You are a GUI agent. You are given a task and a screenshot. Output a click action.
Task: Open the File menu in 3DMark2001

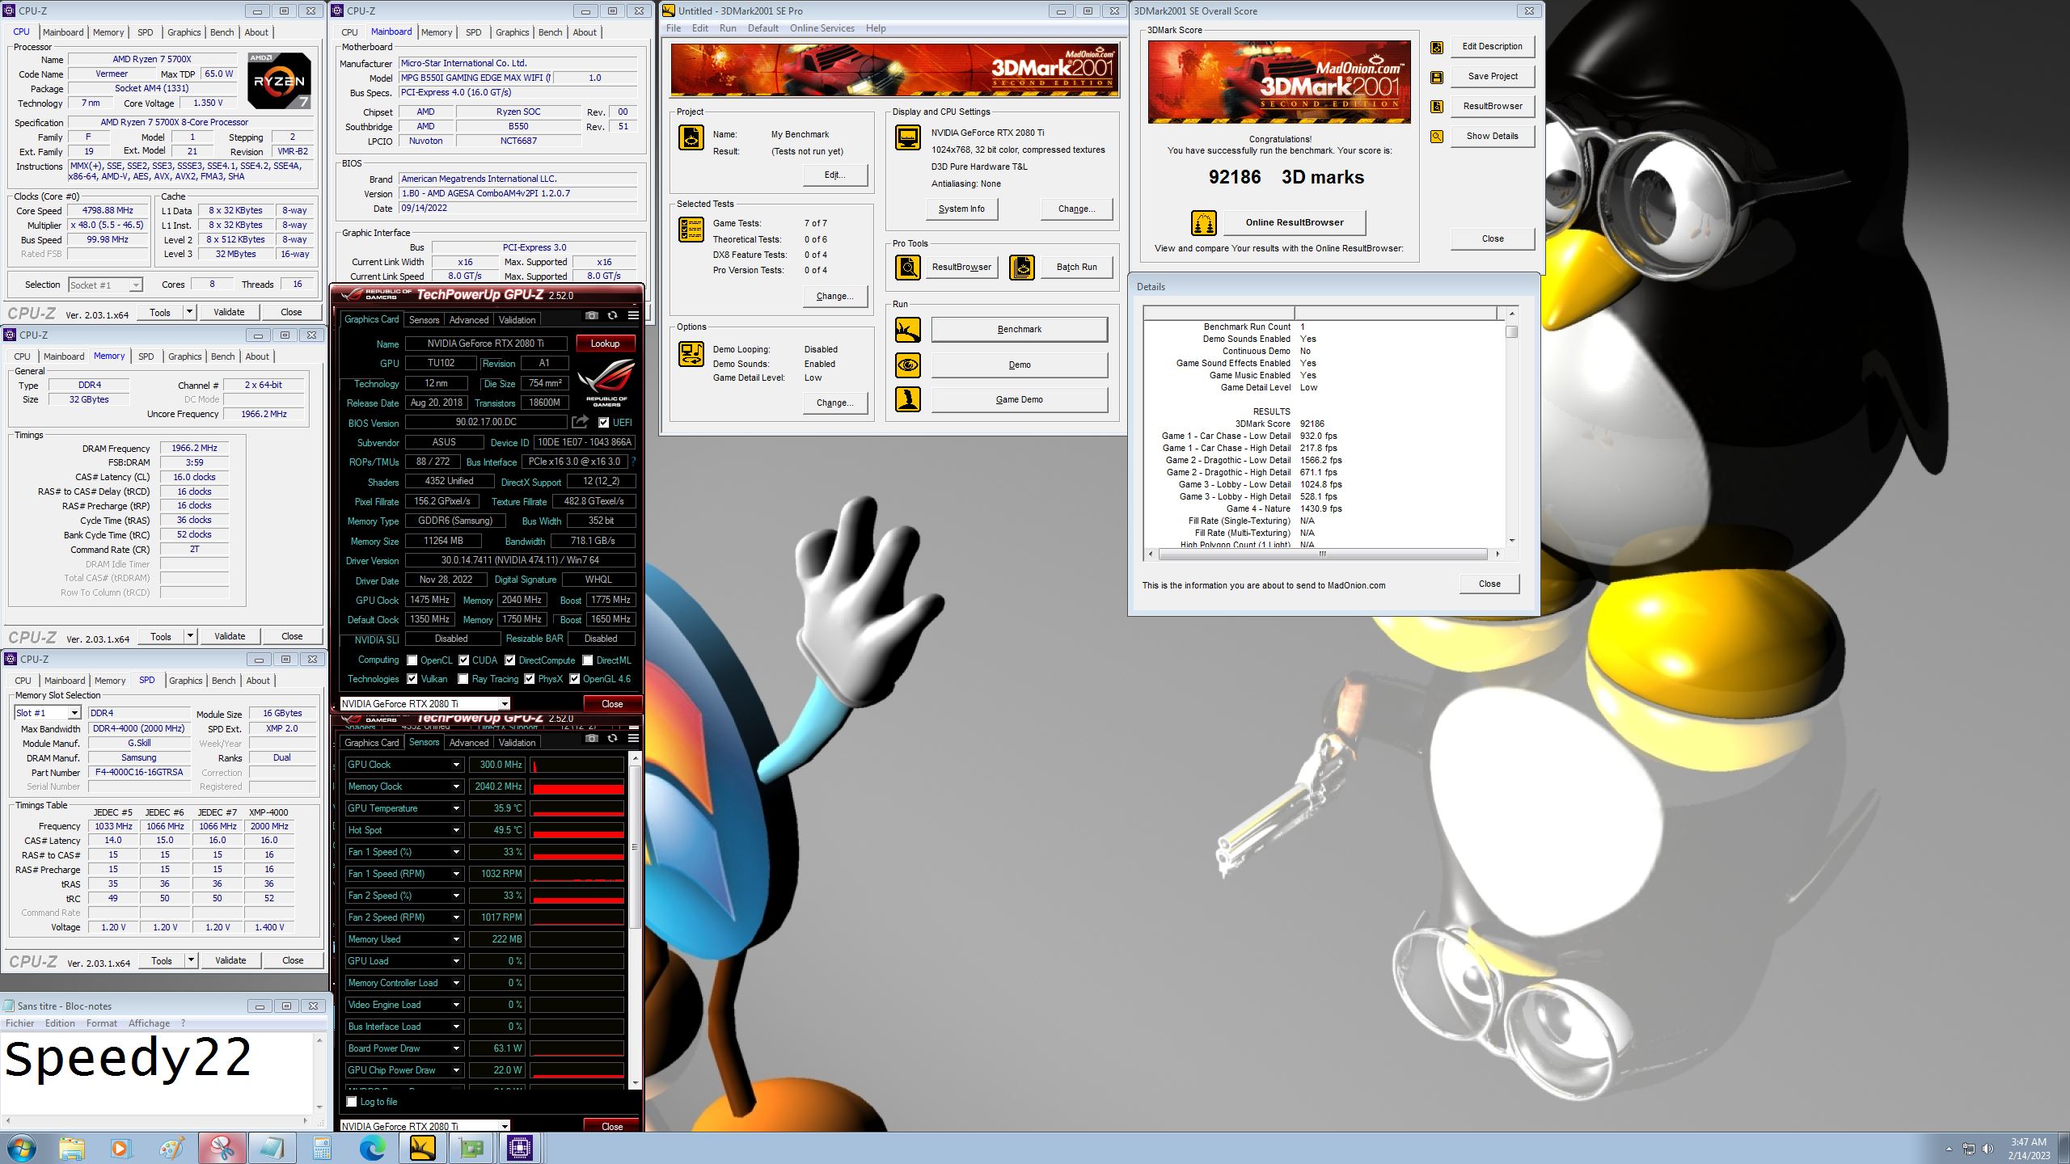(673, 28)
